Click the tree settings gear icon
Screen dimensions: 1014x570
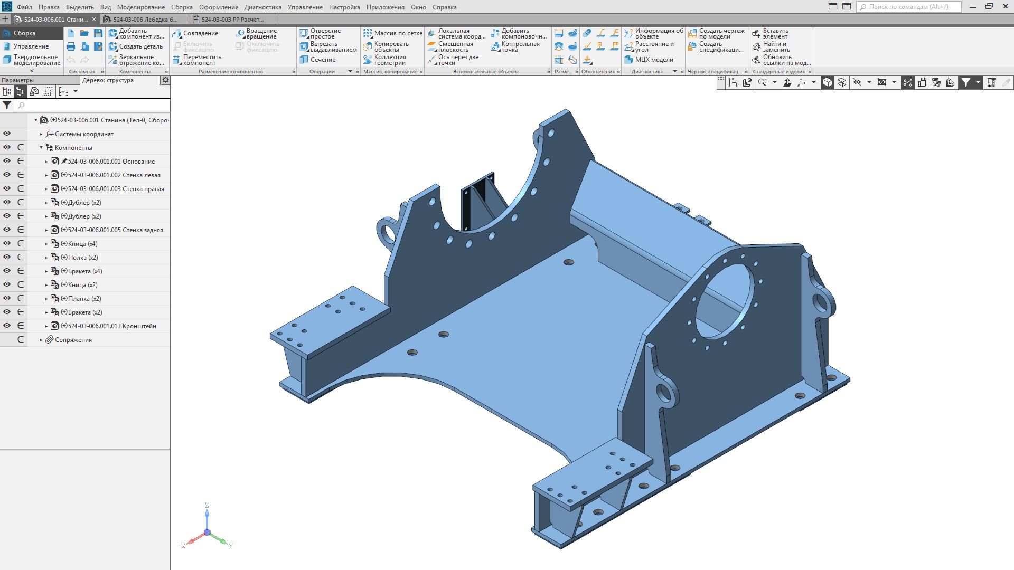(x=165, y=80)
